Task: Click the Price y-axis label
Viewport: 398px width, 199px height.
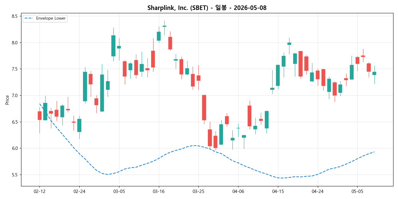Action: [7, 100]
